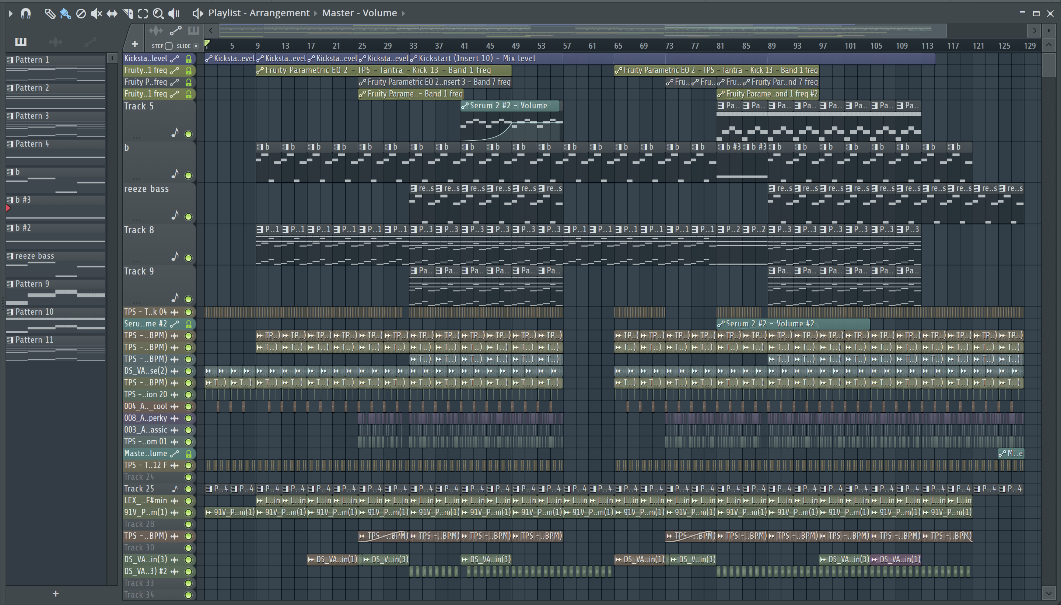Screen dimensions: 1061x605
Task: Click the vertical zoom handle beside timeline
Action: pos(1048,30)
